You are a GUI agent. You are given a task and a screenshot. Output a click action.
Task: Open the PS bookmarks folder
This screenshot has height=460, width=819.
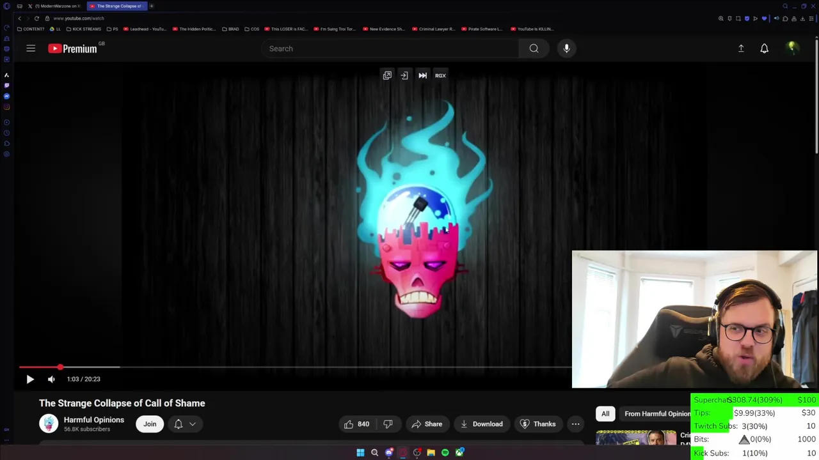point(112,29)
